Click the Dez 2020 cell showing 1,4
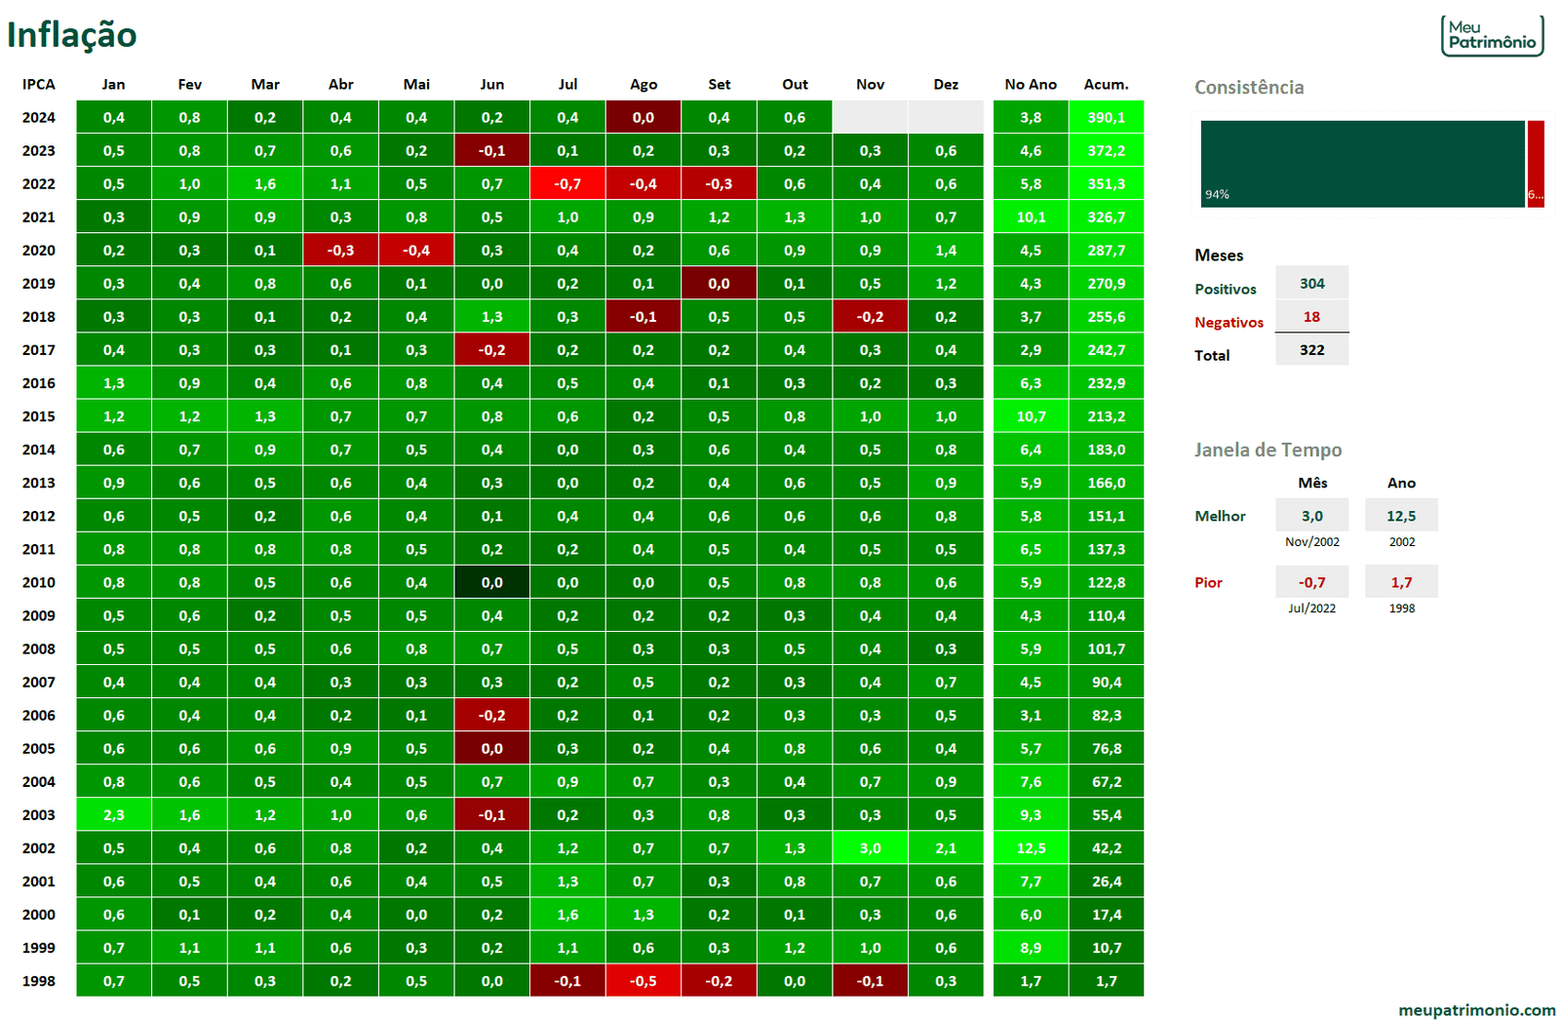 pyautogui.click(x=946, y=250)
